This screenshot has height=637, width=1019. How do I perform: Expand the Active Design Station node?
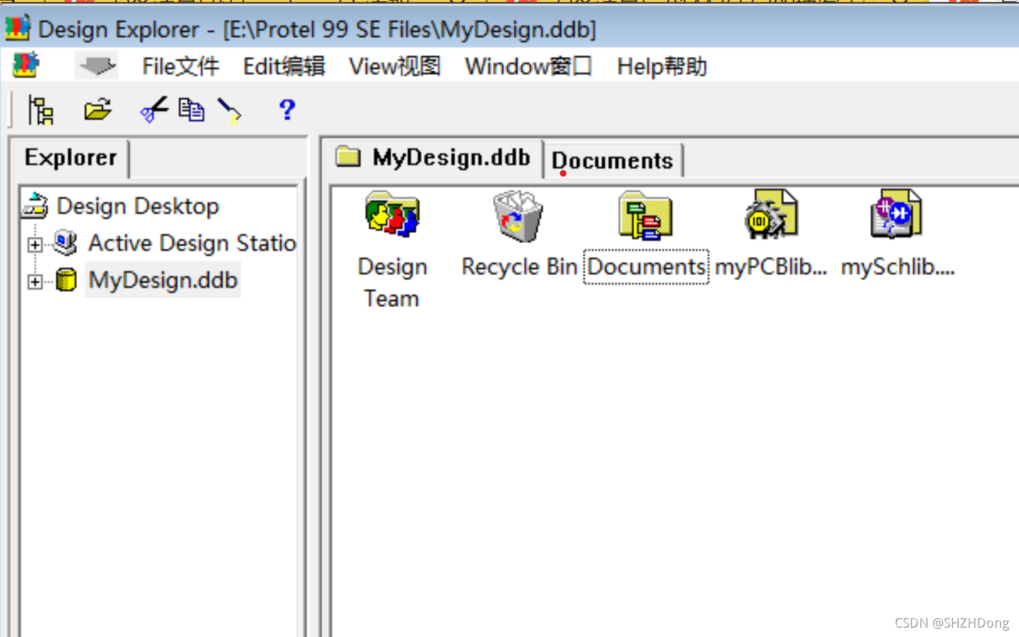35,245
